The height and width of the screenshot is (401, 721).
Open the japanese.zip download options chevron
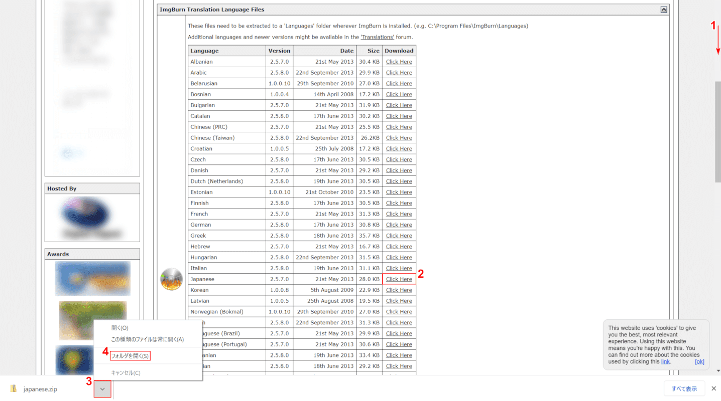pos(102,388)
